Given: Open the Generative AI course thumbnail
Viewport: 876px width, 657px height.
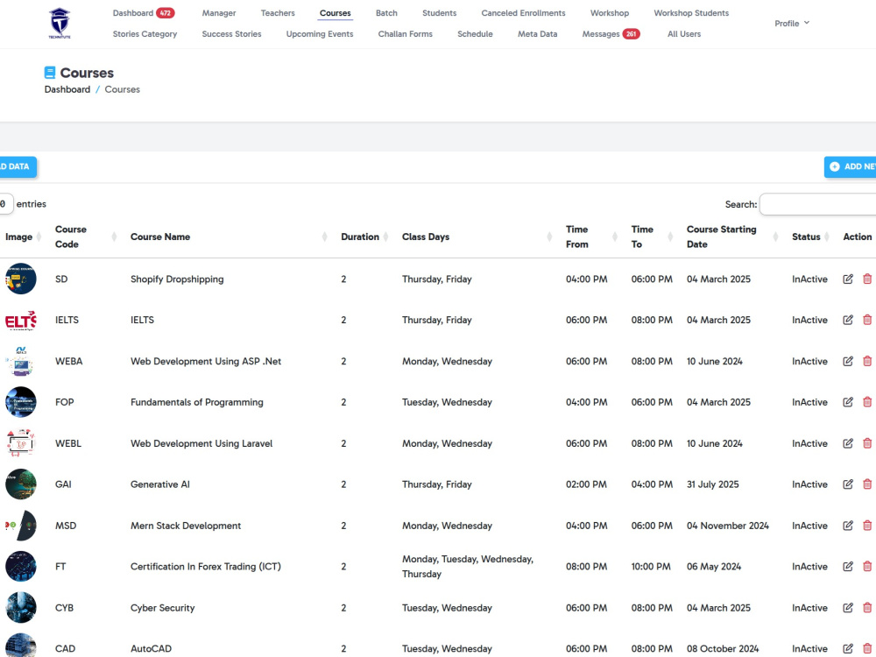Looking at the screenshot, I should (21, 484).
